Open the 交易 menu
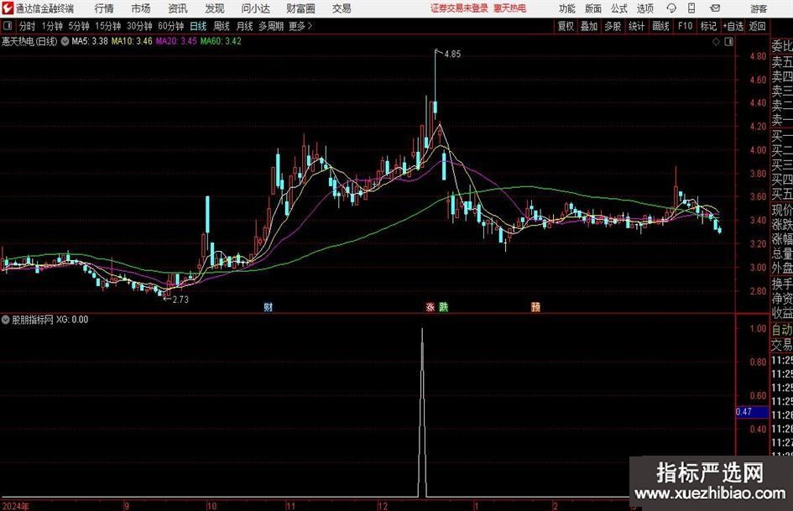Viewport: 793px width, 511px height. click(x=342, y=8)
